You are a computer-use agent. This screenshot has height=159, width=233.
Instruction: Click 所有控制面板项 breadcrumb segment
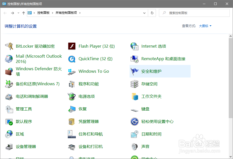(66, 13)
